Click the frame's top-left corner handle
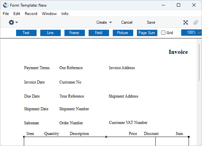Viewport: 202px width, 146px height. (24, 137)
